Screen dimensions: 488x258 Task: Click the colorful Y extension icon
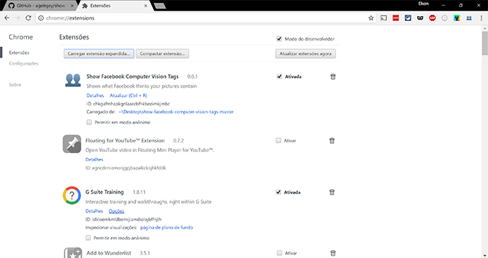[456, 18]
